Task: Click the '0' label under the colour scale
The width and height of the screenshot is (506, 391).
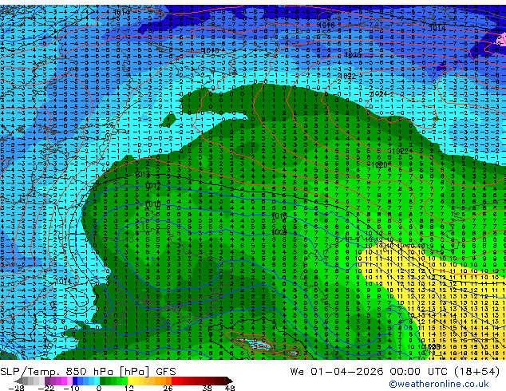Action: 99,388
